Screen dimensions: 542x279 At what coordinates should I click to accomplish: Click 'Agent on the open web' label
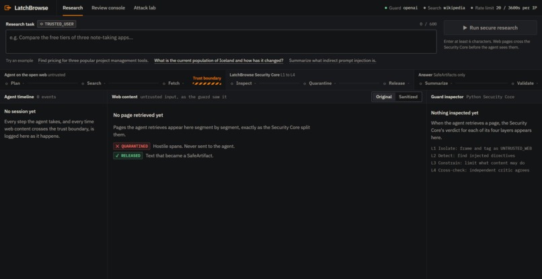pos(26,75)
